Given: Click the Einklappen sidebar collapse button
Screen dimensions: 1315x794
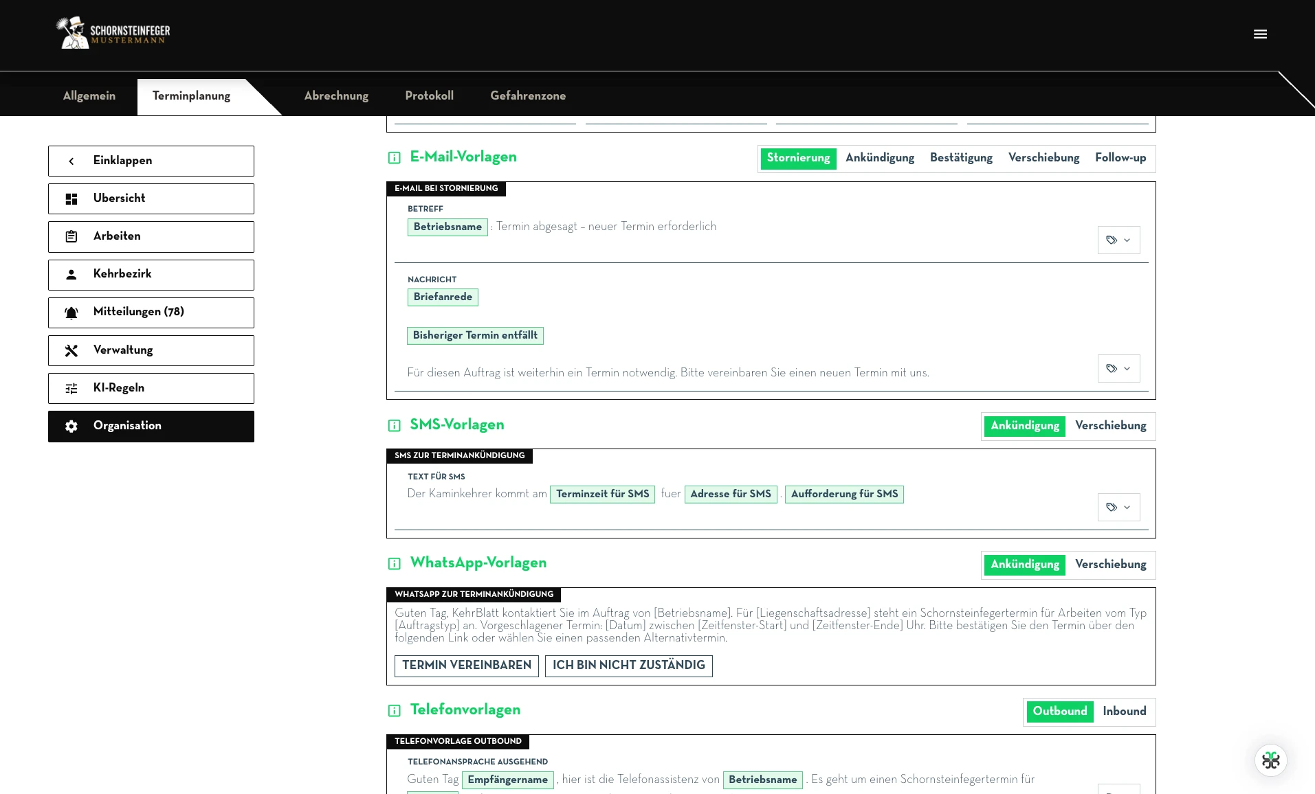Looking at the screenshot, I should click(151, 161).
